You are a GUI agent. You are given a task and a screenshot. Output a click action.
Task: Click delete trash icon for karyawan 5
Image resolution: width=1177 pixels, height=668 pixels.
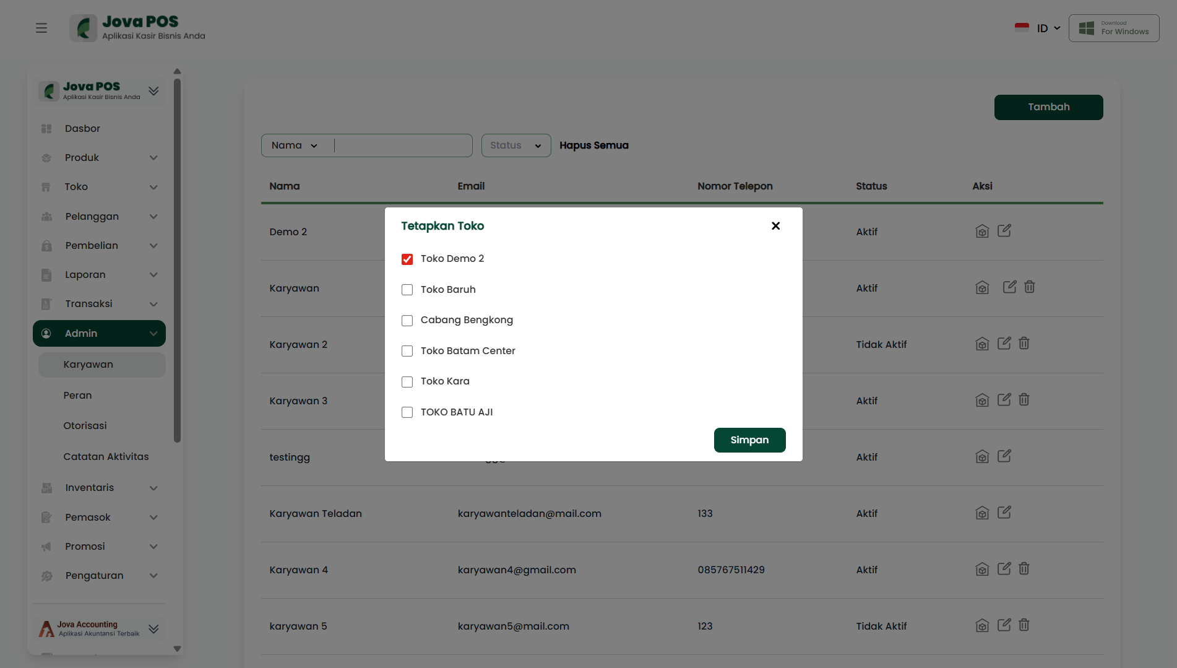[1024, 625]
